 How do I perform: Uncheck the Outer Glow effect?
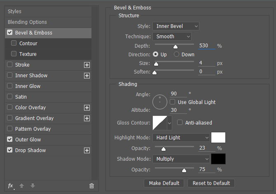point(10,139)
